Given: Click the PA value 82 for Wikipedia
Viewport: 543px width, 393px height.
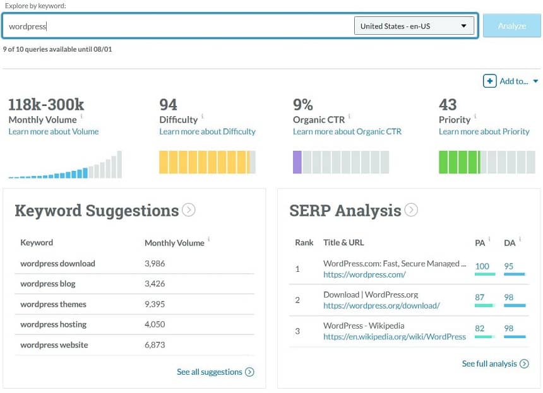Looking at the screenshot, I should 480,328.
